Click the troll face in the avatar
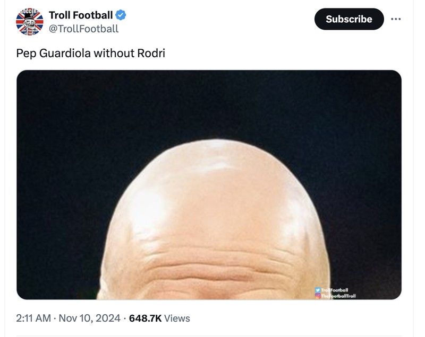 pyautogui.click(x=29, y=23)
